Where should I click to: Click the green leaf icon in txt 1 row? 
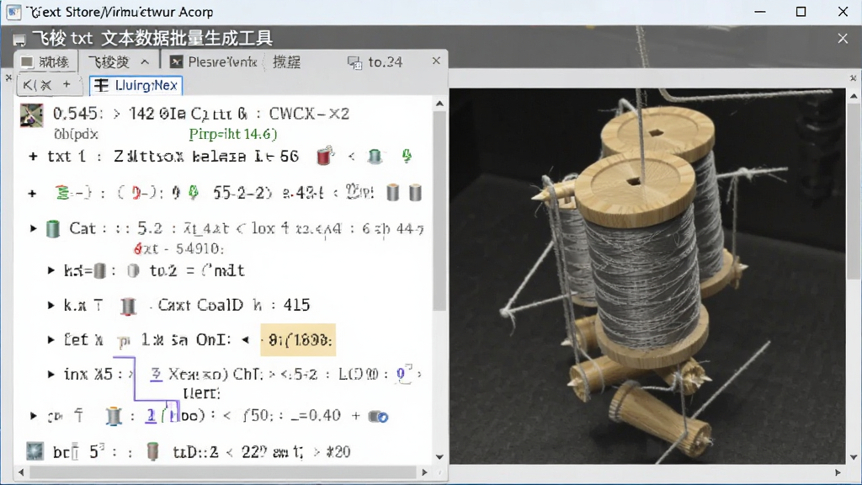[x=407, y=156]
